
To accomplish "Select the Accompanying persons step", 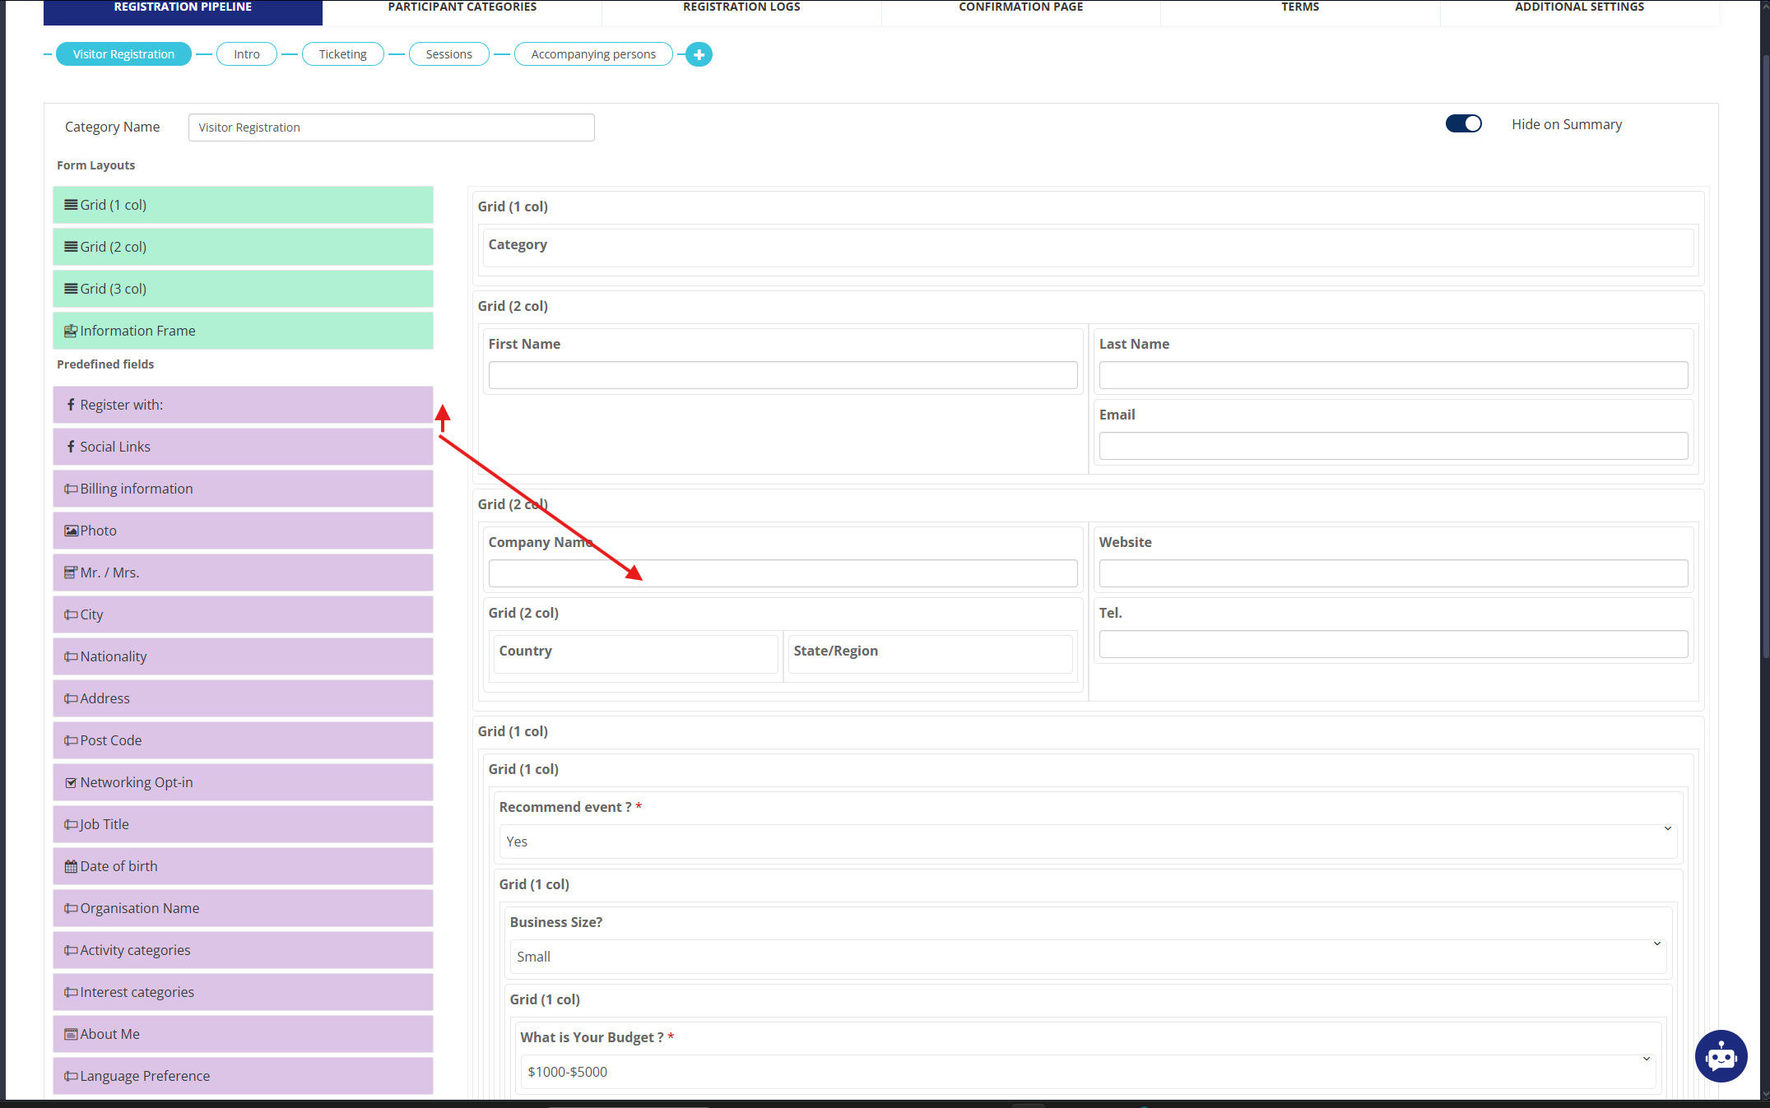I will (592, 54).
